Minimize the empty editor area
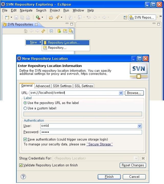Screen dimensions: 164x184 (154, 23)
